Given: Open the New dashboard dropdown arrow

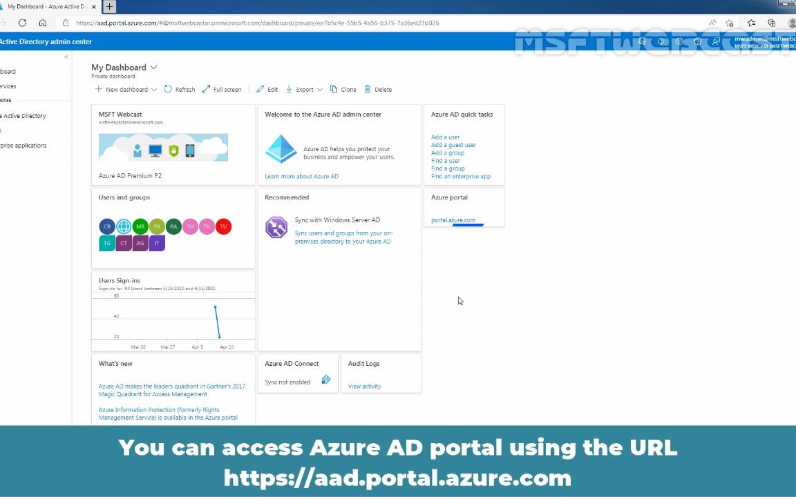Looking at the screenshot, I should (x=153, y=89).
